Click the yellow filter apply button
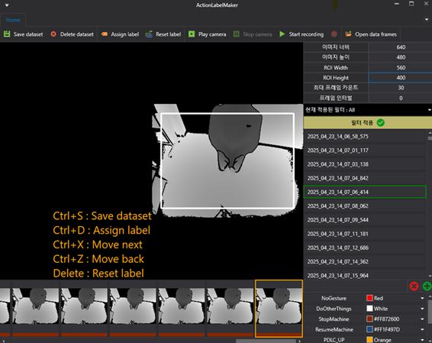Screen dimensions: 432x343 point(368,122)
